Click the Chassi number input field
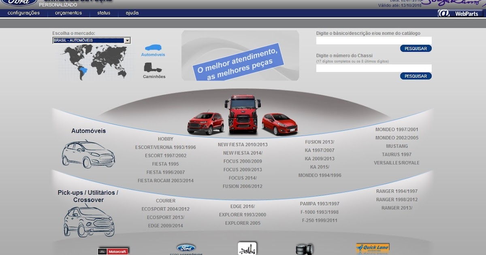Screen dimensions: 486x255 point(373,68)
